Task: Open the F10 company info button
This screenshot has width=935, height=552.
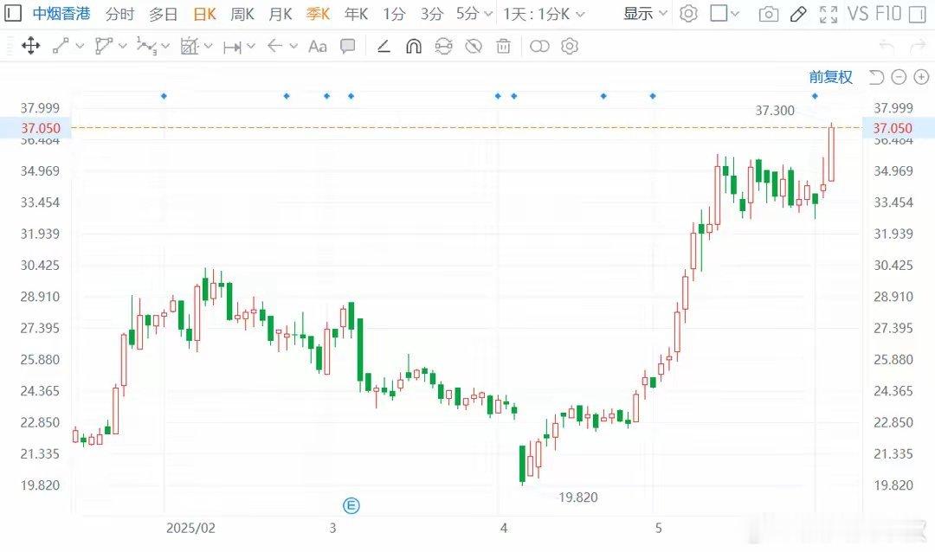Action: [888, 14]
